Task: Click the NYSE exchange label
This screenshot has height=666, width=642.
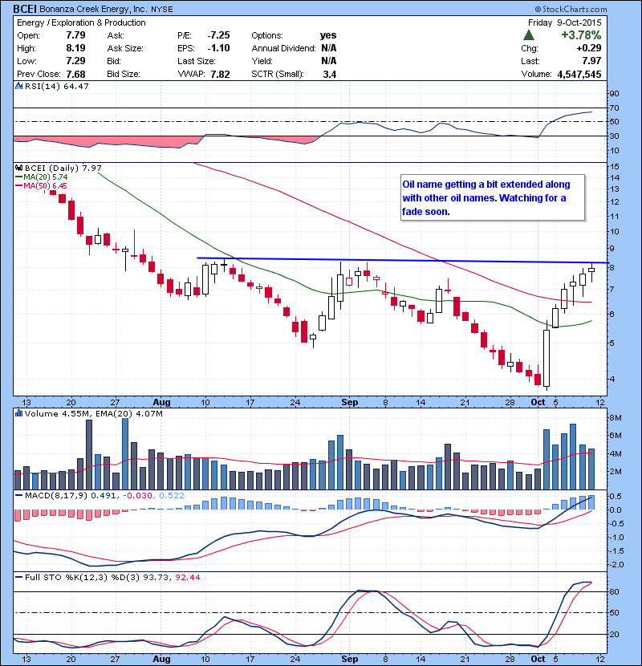Action: pos(162,10)
